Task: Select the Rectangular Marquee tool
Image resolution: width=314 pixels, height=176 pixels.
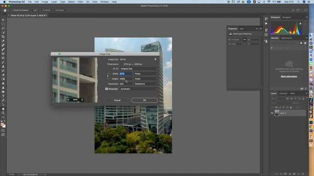Action: point(3,24)
